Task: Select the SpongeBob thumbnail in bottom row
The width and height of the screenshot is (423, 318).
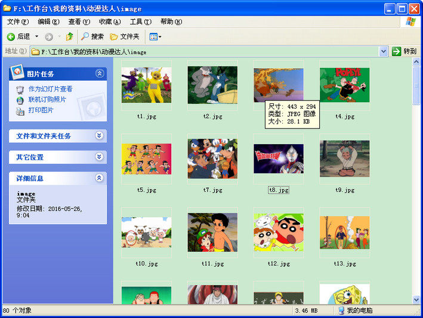Action: point(345,294)
